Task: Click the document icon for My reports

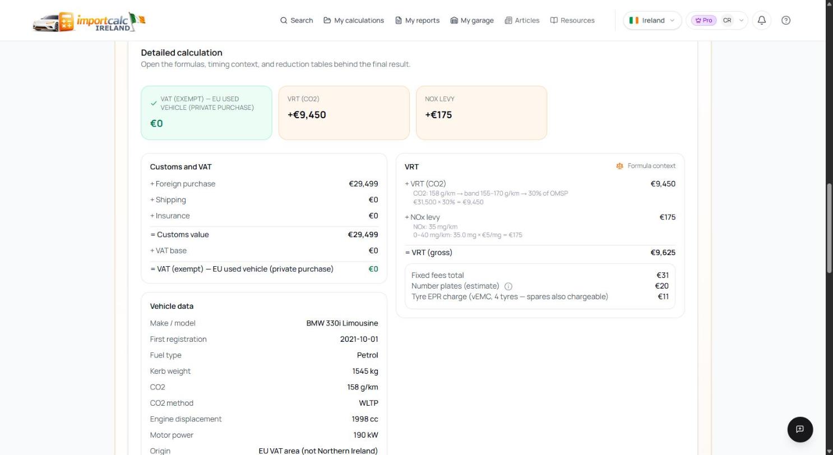Action: click(x=399, y=20)
